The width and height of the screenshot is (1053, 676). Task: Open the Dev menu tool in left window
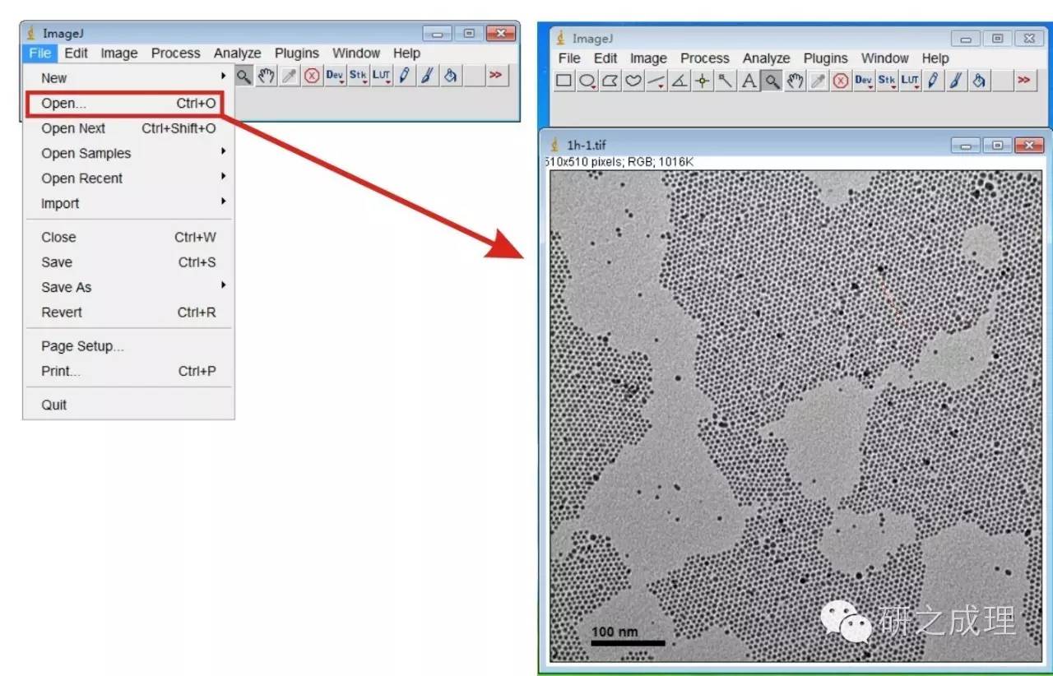pos(335,76)
